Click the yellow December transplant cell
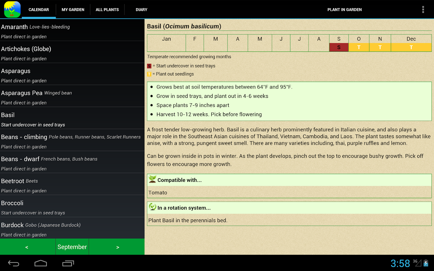The image size is (434, 271). [x=411, y=47]
